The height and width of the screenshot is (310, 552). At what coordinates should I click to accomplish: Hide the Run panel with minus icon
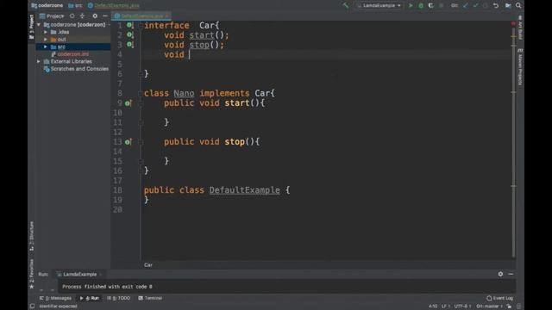point(511,274)
